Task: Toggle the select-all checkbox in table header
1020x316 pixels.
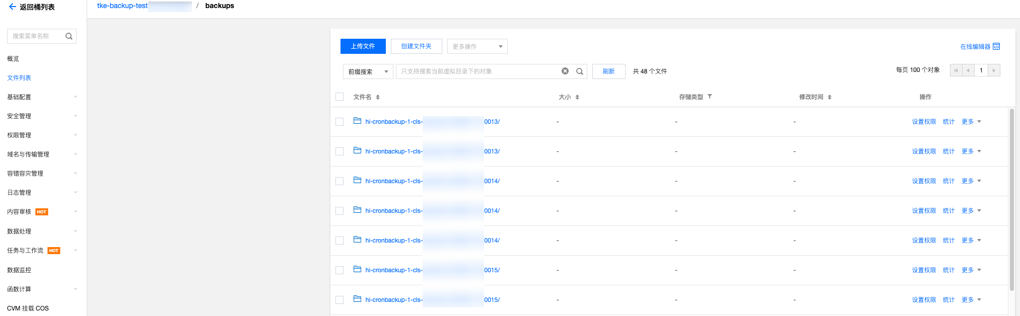Action: click(339, 97)
